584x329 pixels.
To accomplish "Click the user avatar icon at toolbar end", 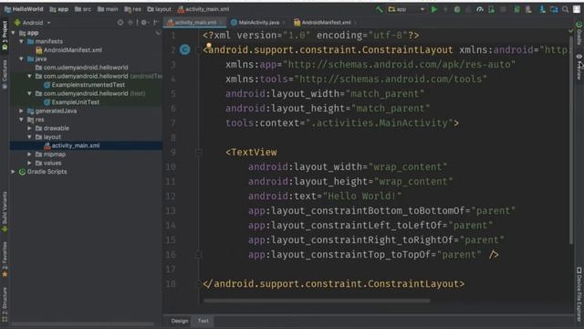I will click(x=577, y=9).
